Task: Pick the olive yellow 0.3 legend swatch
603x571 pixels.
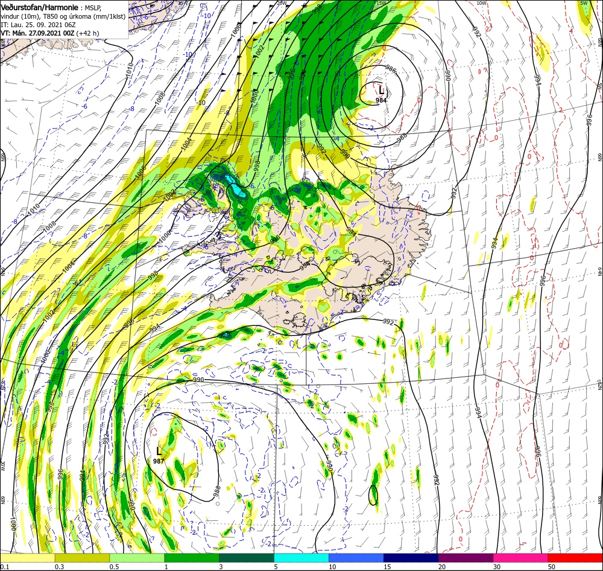Action: [82, 558]
